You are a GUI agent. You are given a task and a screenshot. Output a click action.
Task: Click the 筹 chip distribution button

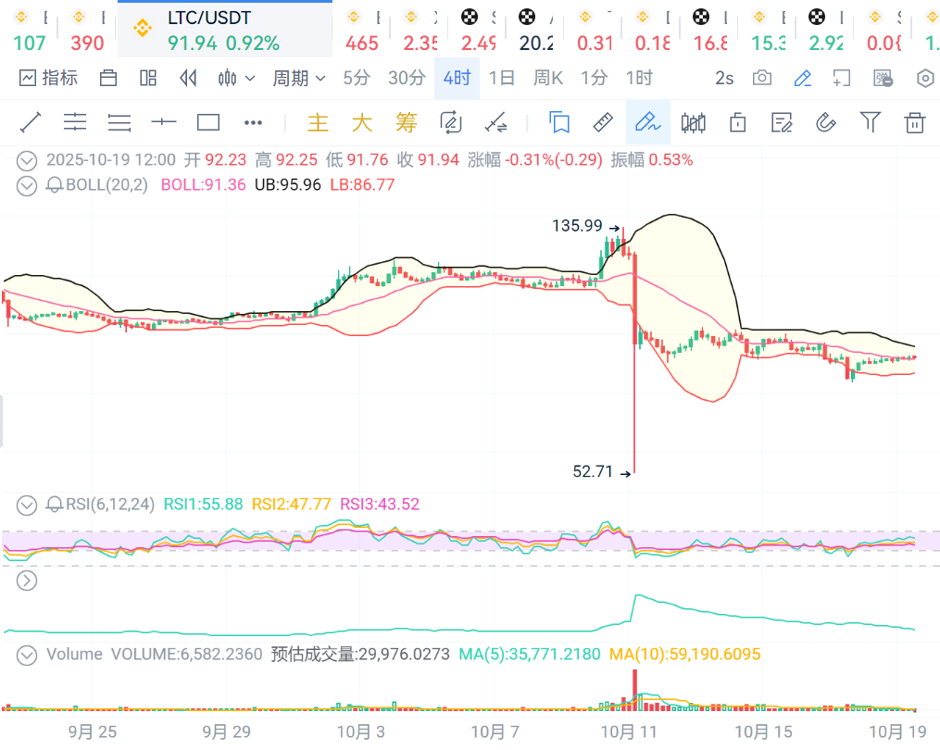click(x=407, y=122)
